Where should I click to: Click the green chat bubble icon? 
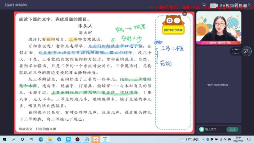(x=201, y=129)
